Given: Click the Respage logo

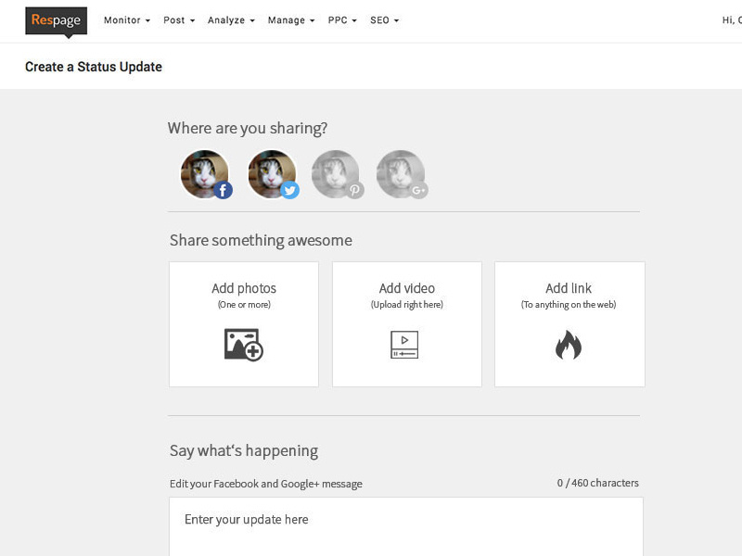Looking at the screenshot, I should (x=56, y=19).
